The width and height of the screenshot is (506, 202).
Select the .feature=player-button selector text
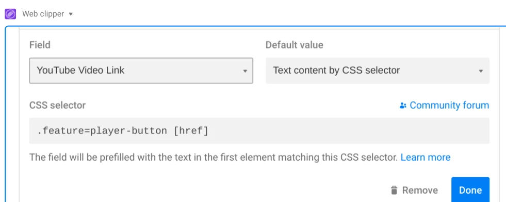tap(102, 131)
